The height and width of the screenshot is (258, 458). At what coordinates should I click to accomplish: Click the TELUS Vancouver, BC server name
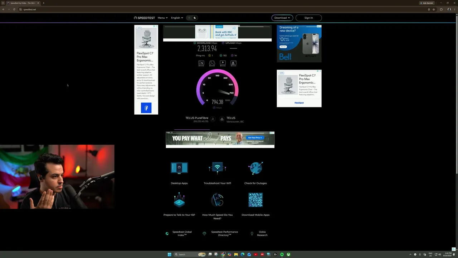(235, 119)
